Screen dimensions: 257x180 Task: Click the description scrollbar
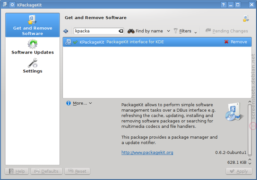pos(250,129)
